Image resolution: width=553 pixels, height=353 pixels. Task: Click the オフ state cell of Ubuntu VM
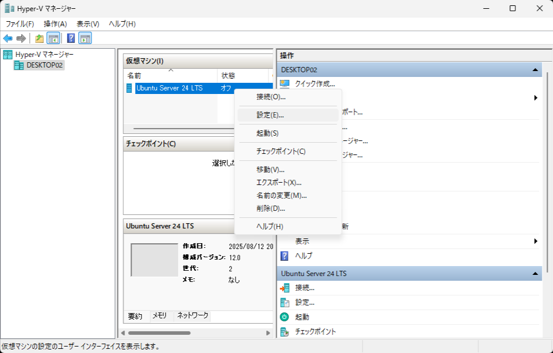tap(226, 88)
